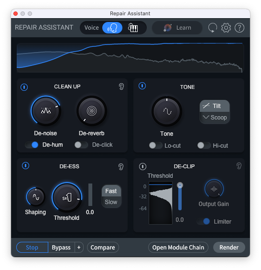Toggle the Clean Up module power button

click(24, 87)
